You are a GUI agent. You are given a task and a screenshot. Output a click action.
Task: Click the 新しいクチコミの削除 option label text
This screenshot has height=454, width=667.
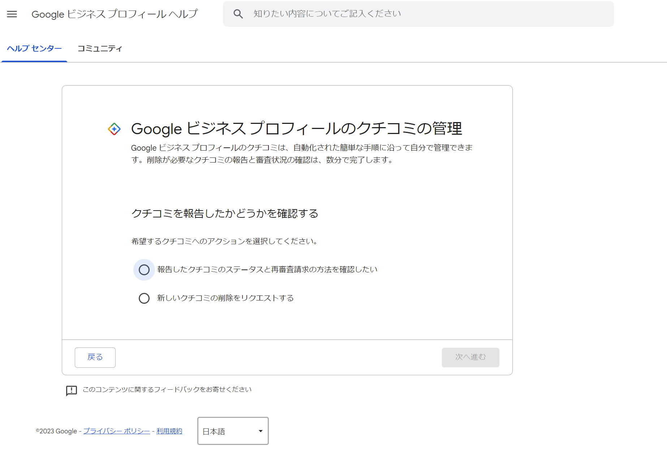pyautogui.click(x=225, y=298)
